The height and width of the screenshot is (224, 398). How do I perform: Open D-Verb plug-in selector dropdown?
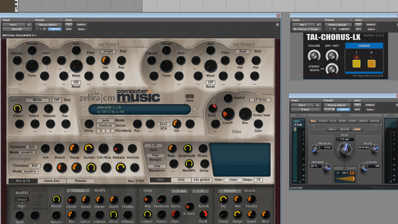point(306,110)
